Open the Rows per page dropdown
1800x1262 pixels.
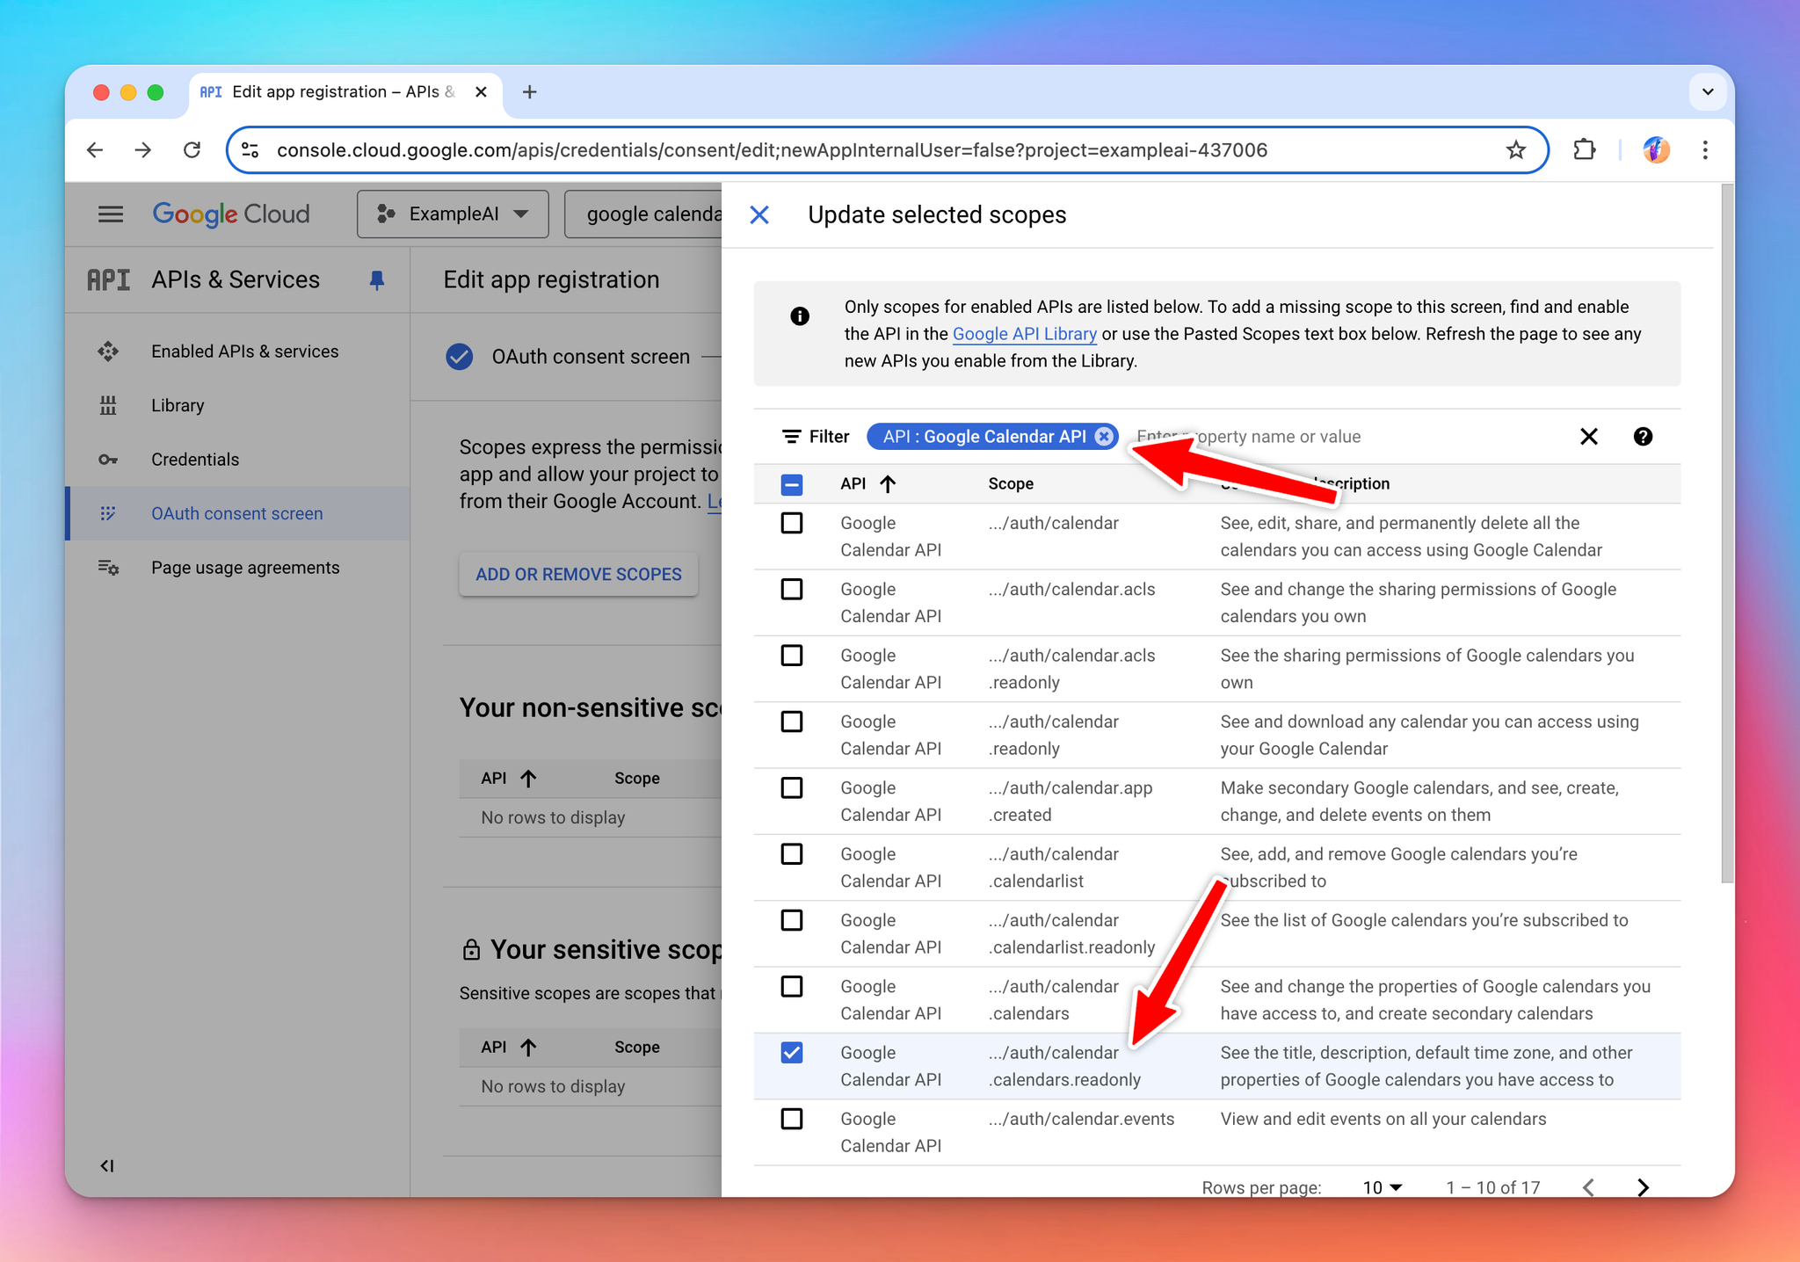coord(1382,1187)
